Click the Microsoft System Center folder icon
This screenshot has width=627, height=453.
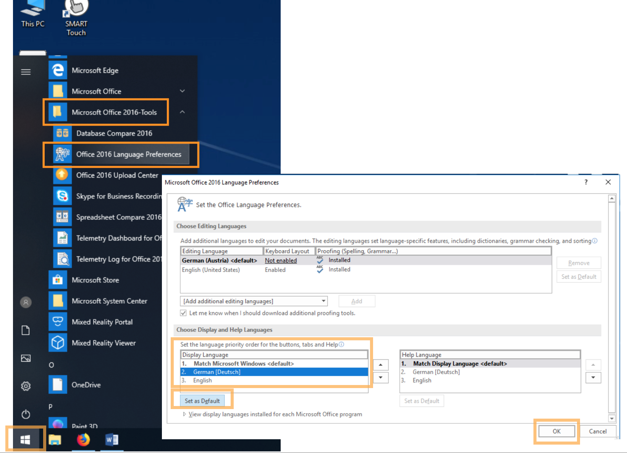coord(58,301)
